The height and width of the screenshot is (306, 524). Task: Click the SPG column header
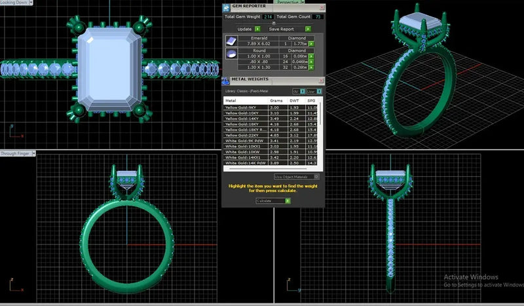point(312,101)
